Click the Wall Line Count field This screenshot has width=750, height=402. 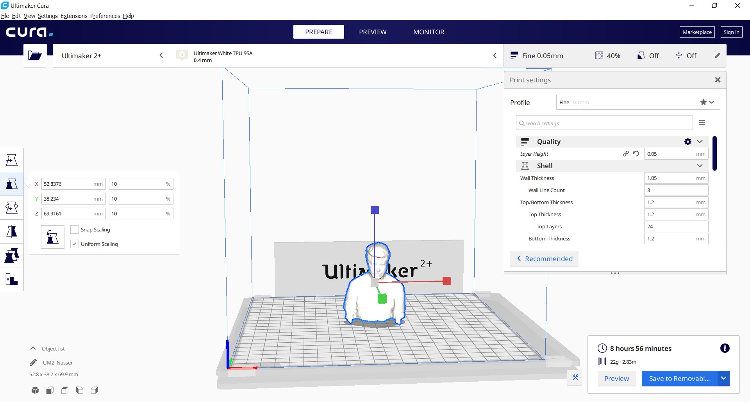pos(676,190)
